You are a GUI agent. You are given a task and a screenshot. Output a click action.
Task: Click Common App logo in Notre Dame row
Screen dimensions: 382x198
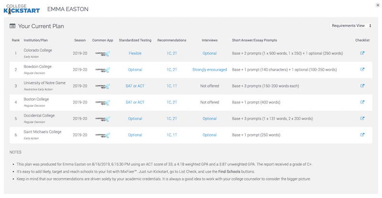coord(103,86)
